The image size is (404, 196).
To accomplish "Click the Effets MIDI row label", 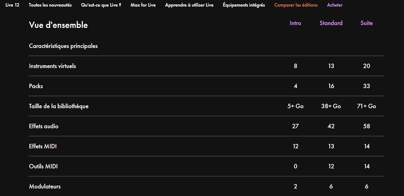I will 43,146.
